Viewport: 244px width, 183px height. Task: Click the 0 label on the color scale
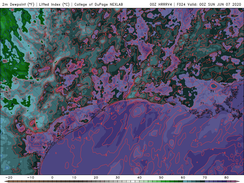coord(52,178)
